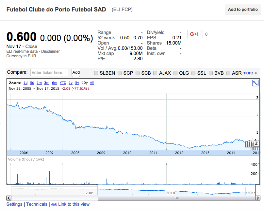This screenshot has width=264, height=210.
Task: Select the 5y zoom option
Action: click(77, 83)
